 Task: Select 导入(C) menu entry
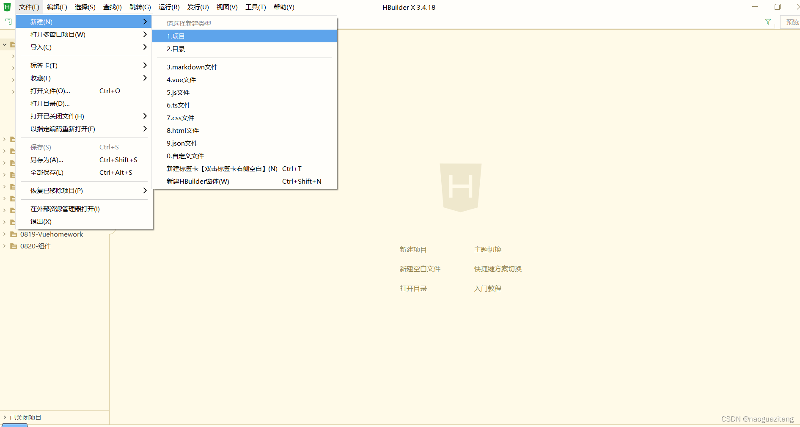coord(84,47)
